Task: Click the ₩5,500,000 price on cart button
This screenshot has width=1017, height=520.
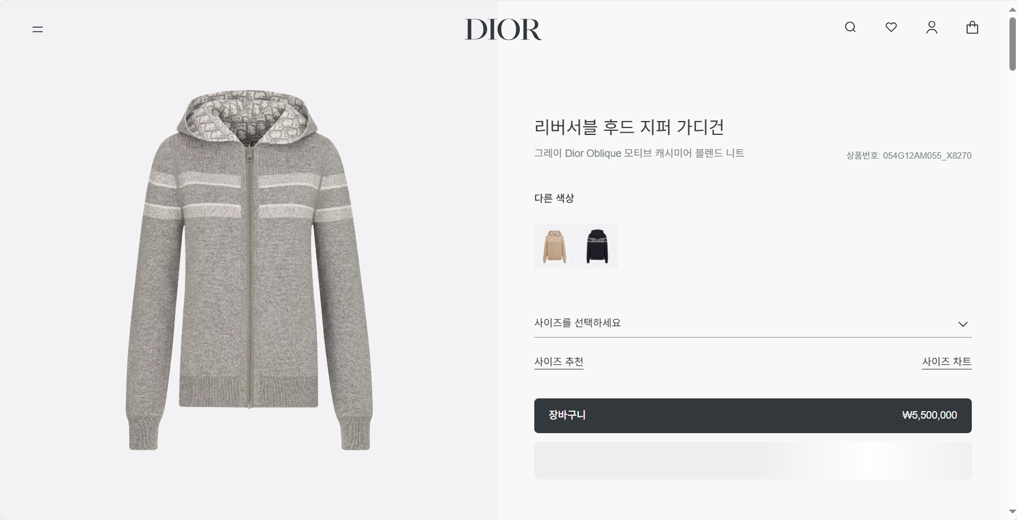Action: [x=929, y=415]
